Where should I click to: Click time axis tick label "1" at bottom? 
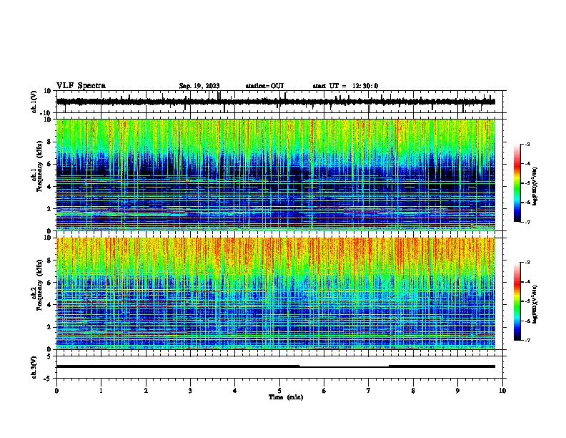click(101, 391)
